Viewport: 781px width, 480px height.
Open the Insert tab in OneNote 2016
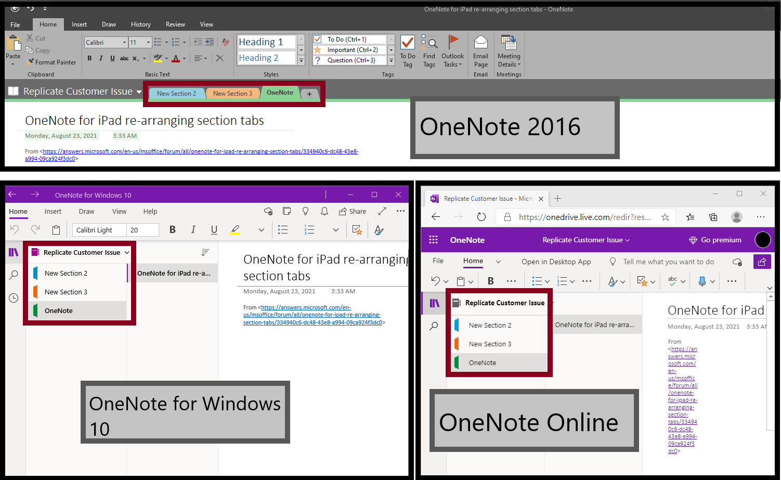[79, 24]
